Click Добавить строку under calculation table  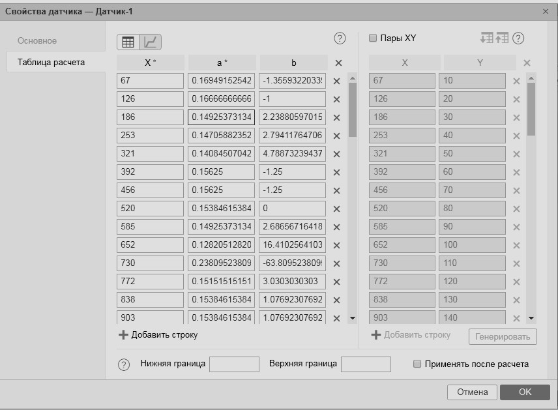click(x=158, y=335)
